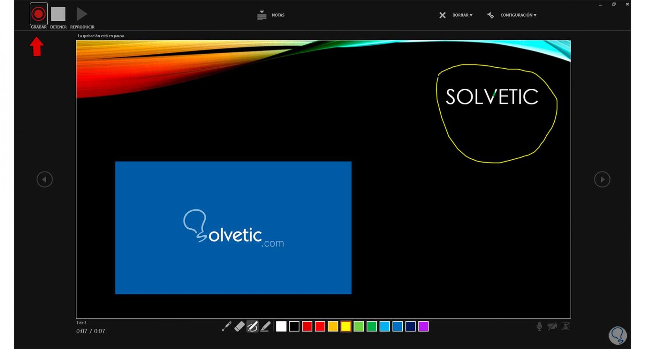Choose the light green ink color
The image size is (645, 349).
click(358, 326)
